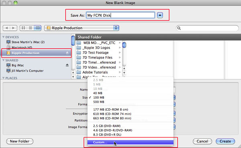241x148 pixels.
Task: Click the Create button
Action: pos(225,141)
